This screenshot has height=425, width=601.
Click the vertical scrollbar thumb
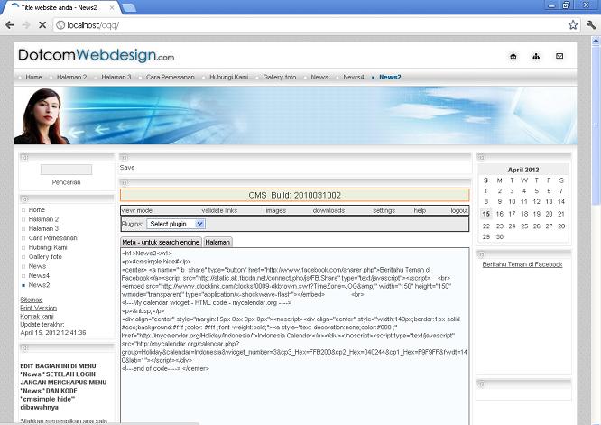point(596,125)
